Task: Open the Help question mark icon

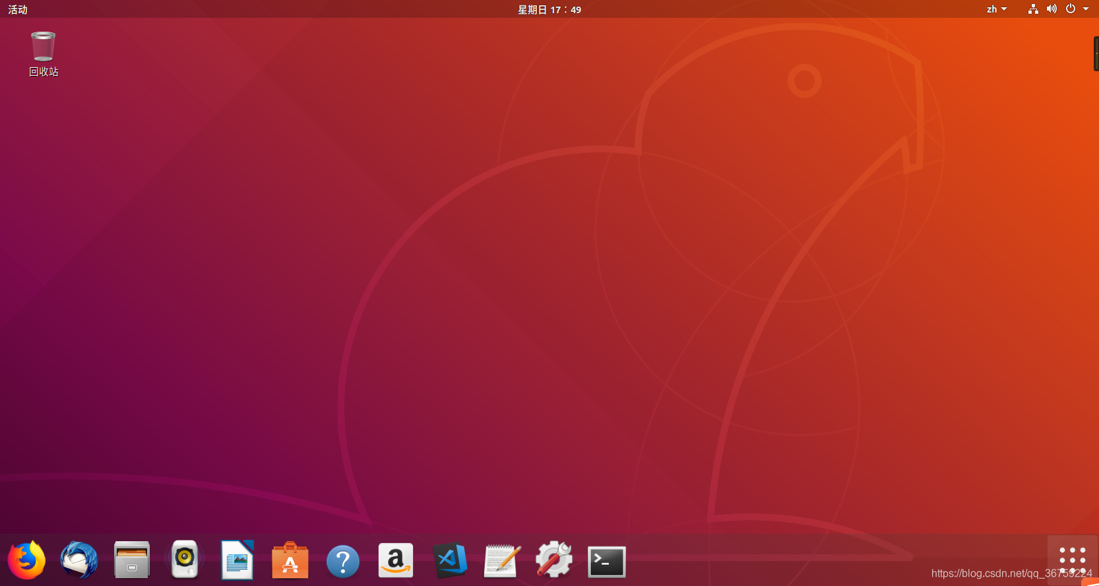Action: point(343,562)
